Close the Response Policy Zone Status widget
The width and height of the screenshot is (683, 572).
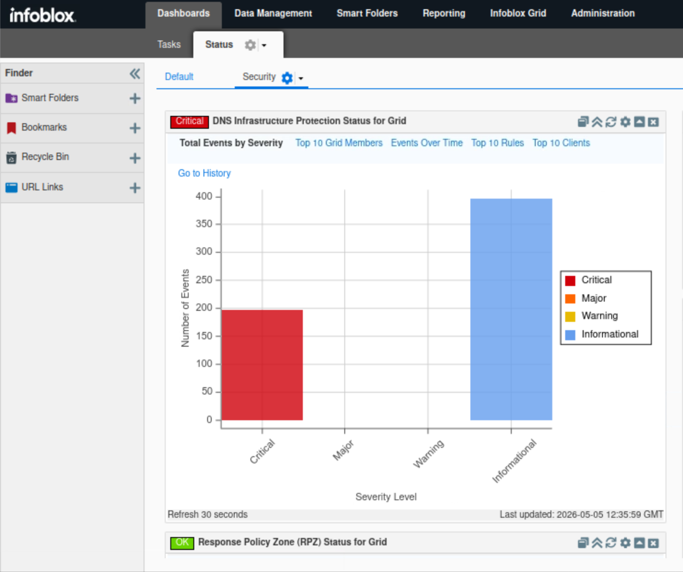tap(653, 543)
